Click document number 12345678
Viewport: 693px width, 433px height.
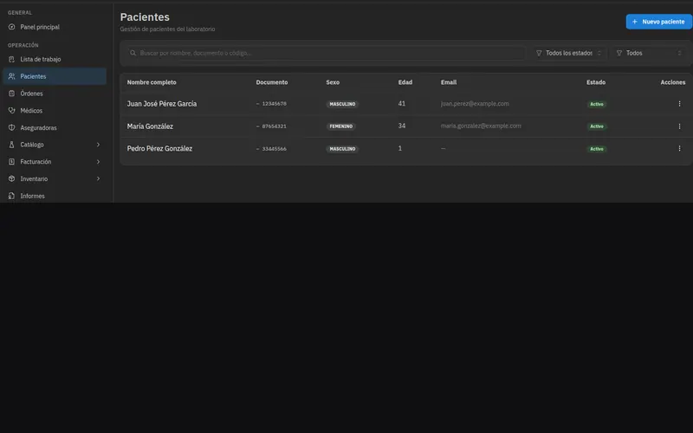(274, 104)
